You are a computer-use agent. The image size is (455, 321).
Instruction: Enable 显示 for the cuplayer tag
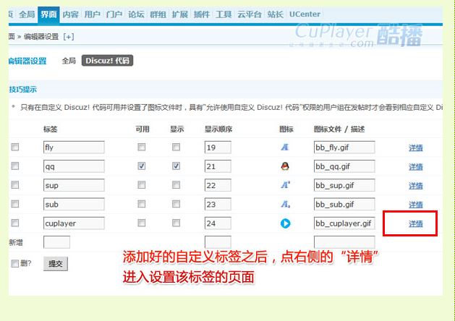(x=176, y=223)
